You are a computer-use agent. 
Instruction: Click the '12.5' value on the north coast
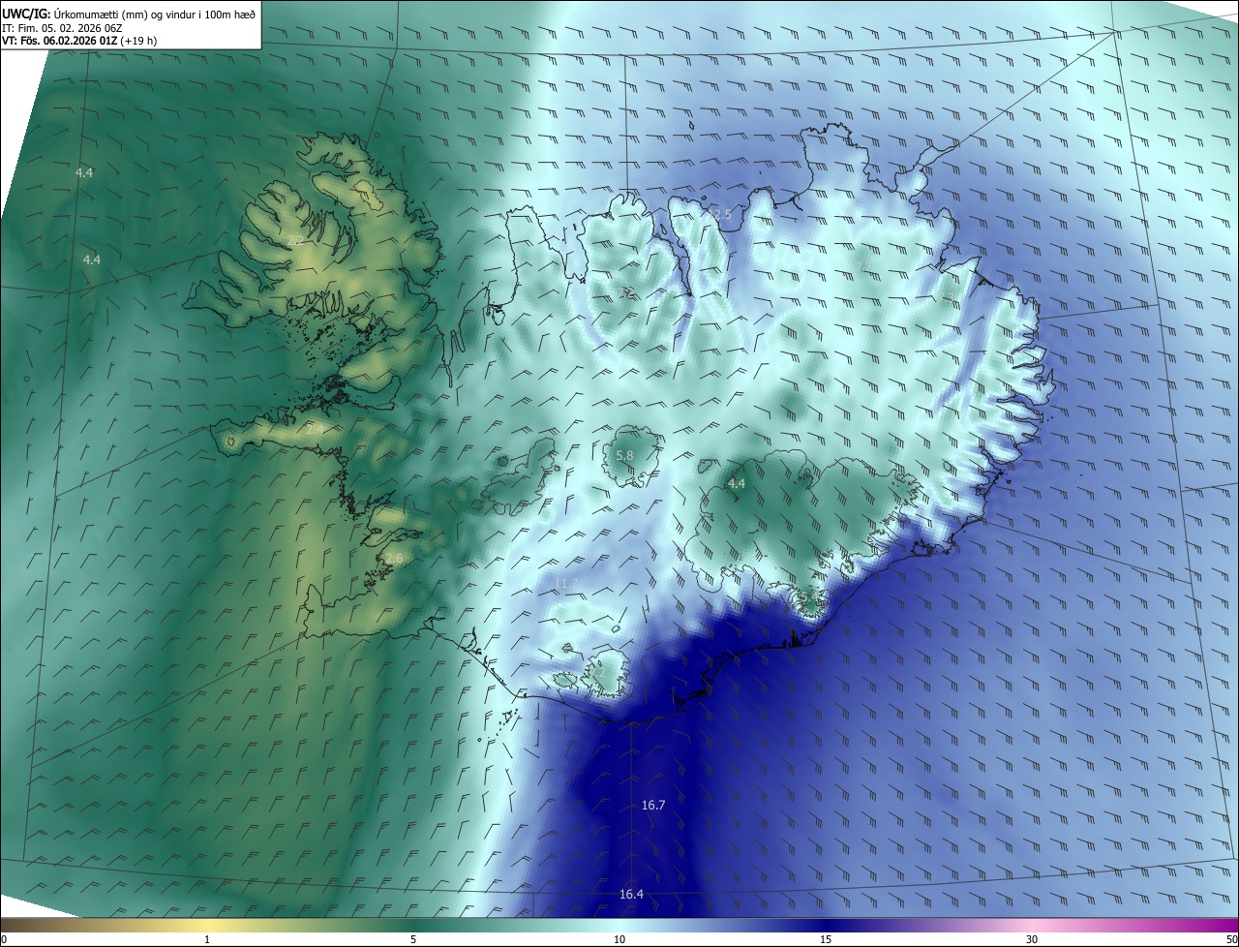(720, 214)
